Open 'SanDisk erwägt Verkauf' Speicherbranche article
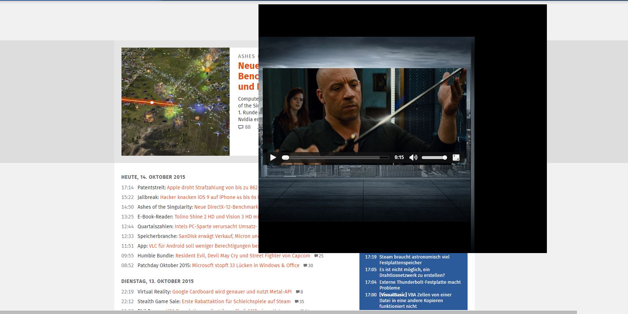Screen dimensions: 628x314 (218, 236)
